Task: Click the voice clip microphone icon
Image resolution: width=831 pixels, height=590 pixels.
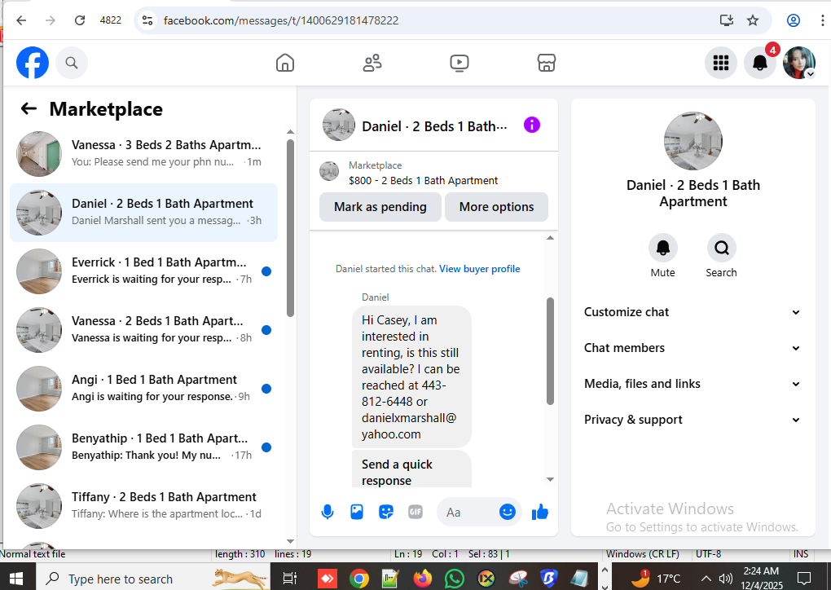Action: click(x=328, y=512)
